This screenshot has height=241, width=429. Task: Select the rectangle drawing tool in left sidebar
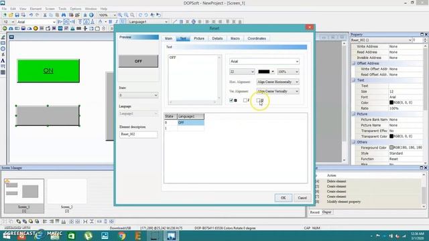tap(3, 43)
